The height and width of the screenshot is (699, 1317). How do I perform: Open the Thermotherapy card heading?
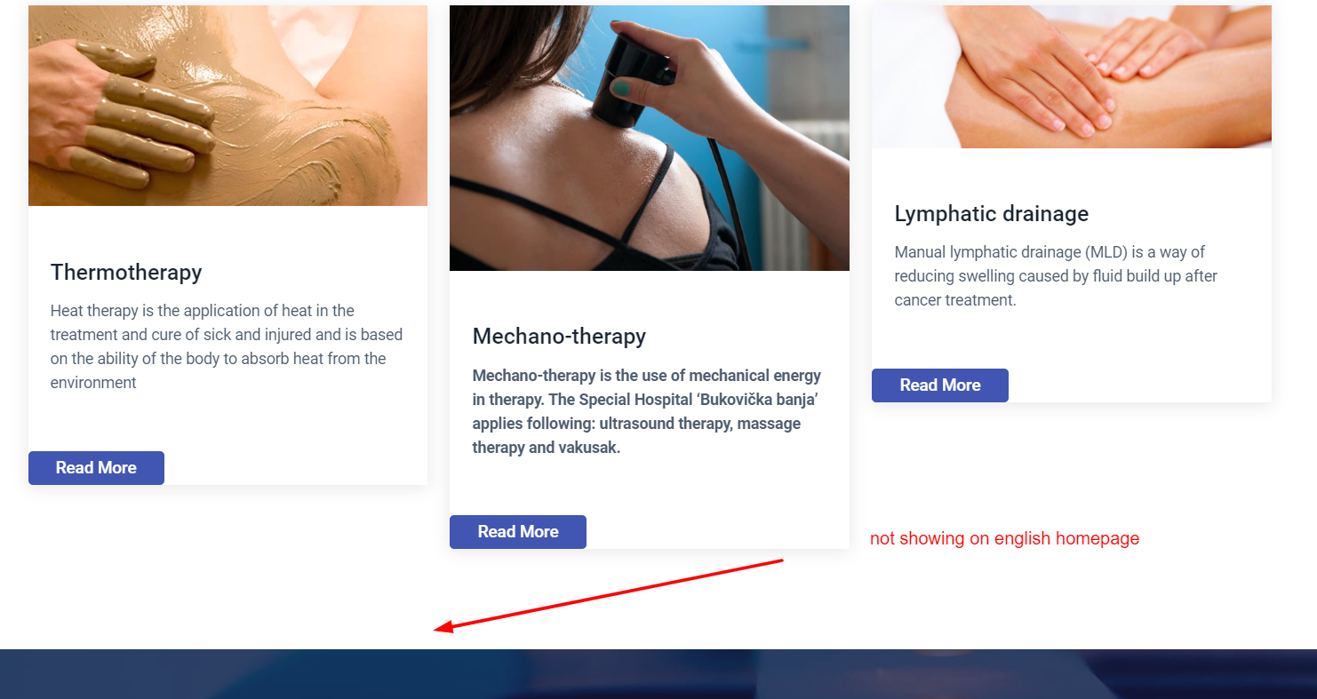tap(126, 273)
